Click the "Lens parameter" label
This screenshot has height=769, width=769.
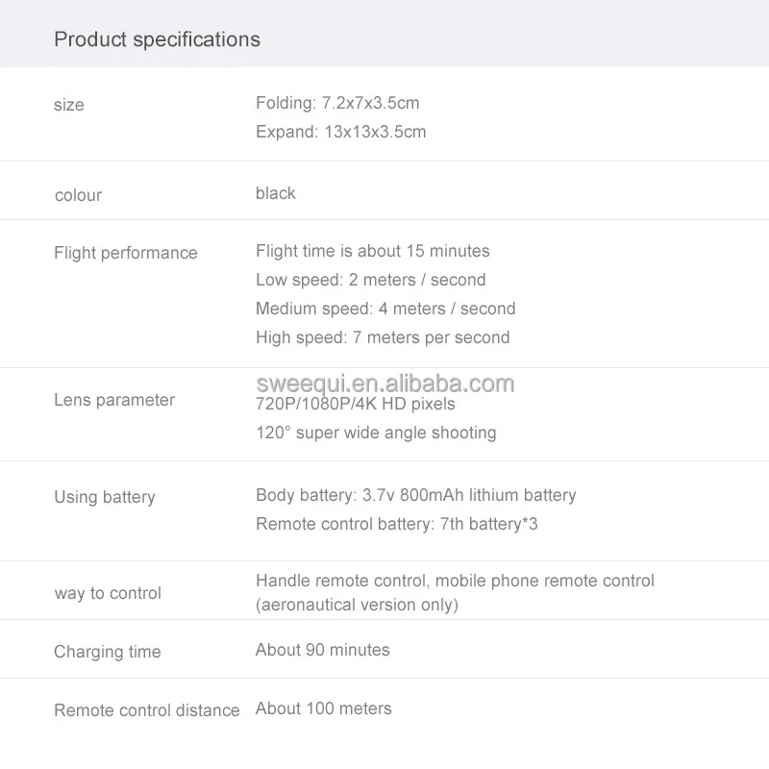coord(114,400)
